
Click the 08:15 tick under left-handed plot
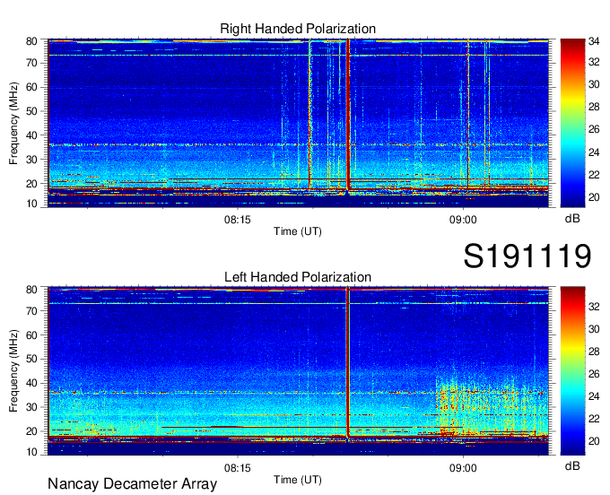click(x=238, y=468)
